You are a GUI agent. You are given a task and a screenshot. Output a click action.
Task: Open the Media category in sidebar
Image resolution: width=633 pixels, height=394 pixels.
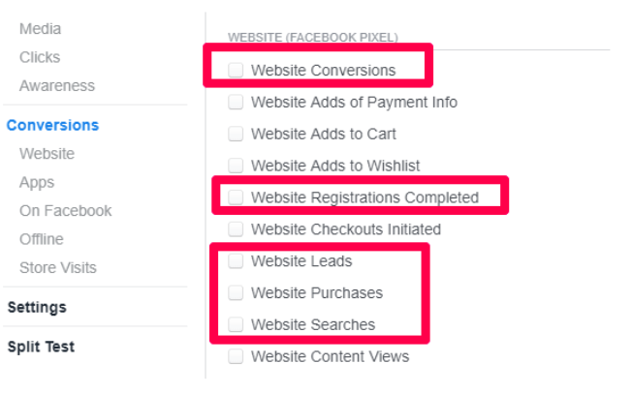click(41, 29)
